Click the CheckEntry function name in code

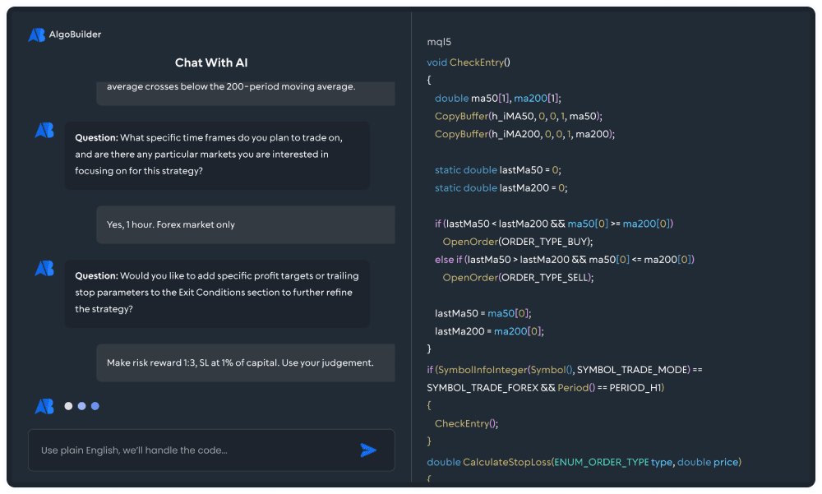[478, 62]
